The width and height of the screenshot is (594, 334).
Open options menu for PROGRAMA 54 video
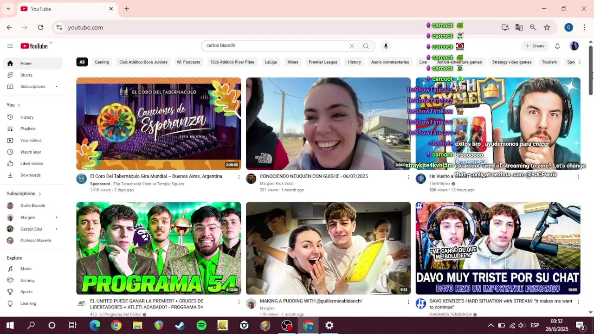239,302
